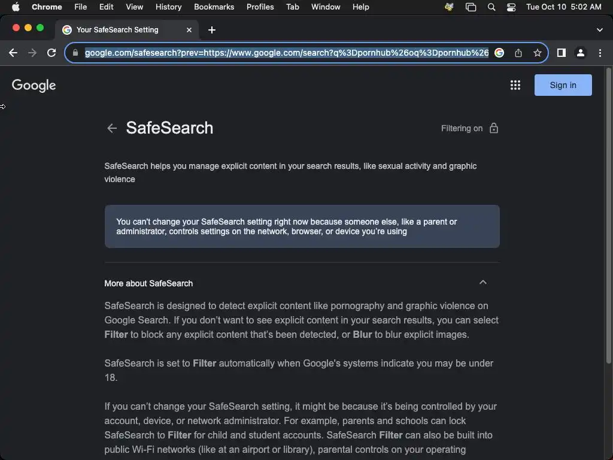This screenshot has width=613, height=460.
Task: Open the Google apps grid
Action: 515,85
